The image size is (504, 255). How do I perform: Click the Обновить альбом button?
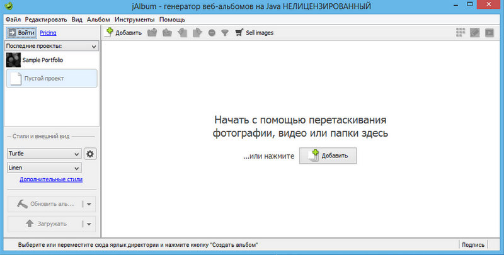pyautogui.click(x=45, y=204)
